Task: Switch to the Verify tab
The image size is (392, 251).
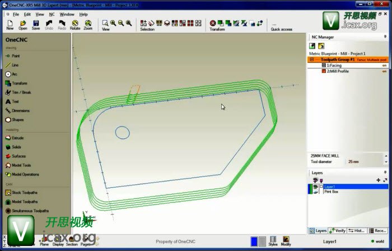Action: coord(338,230)
